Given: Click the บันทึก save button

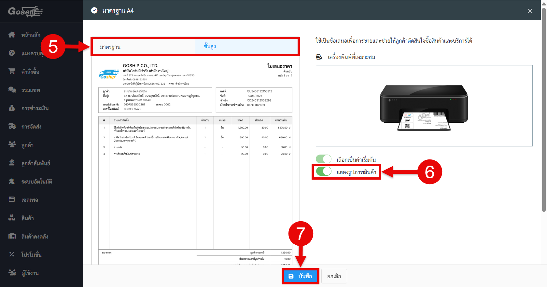Looking at the screenshot, I should coord(300,276).
